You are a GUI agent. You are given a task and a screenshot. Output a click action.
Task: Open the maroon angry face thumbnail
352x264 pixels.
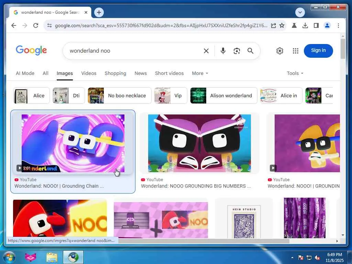click(199, 143)
